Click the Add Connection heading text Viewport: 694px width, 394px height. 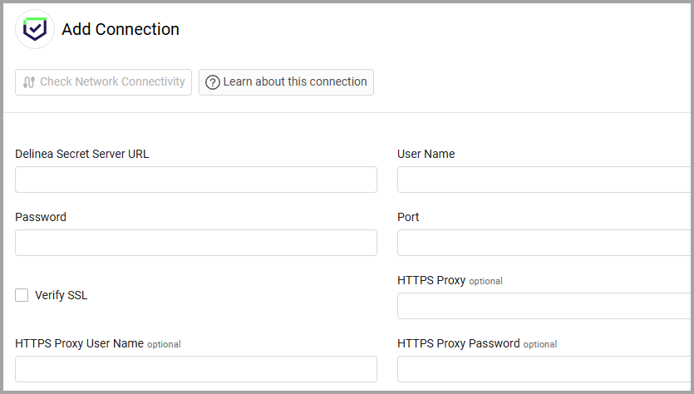[121, 29]
